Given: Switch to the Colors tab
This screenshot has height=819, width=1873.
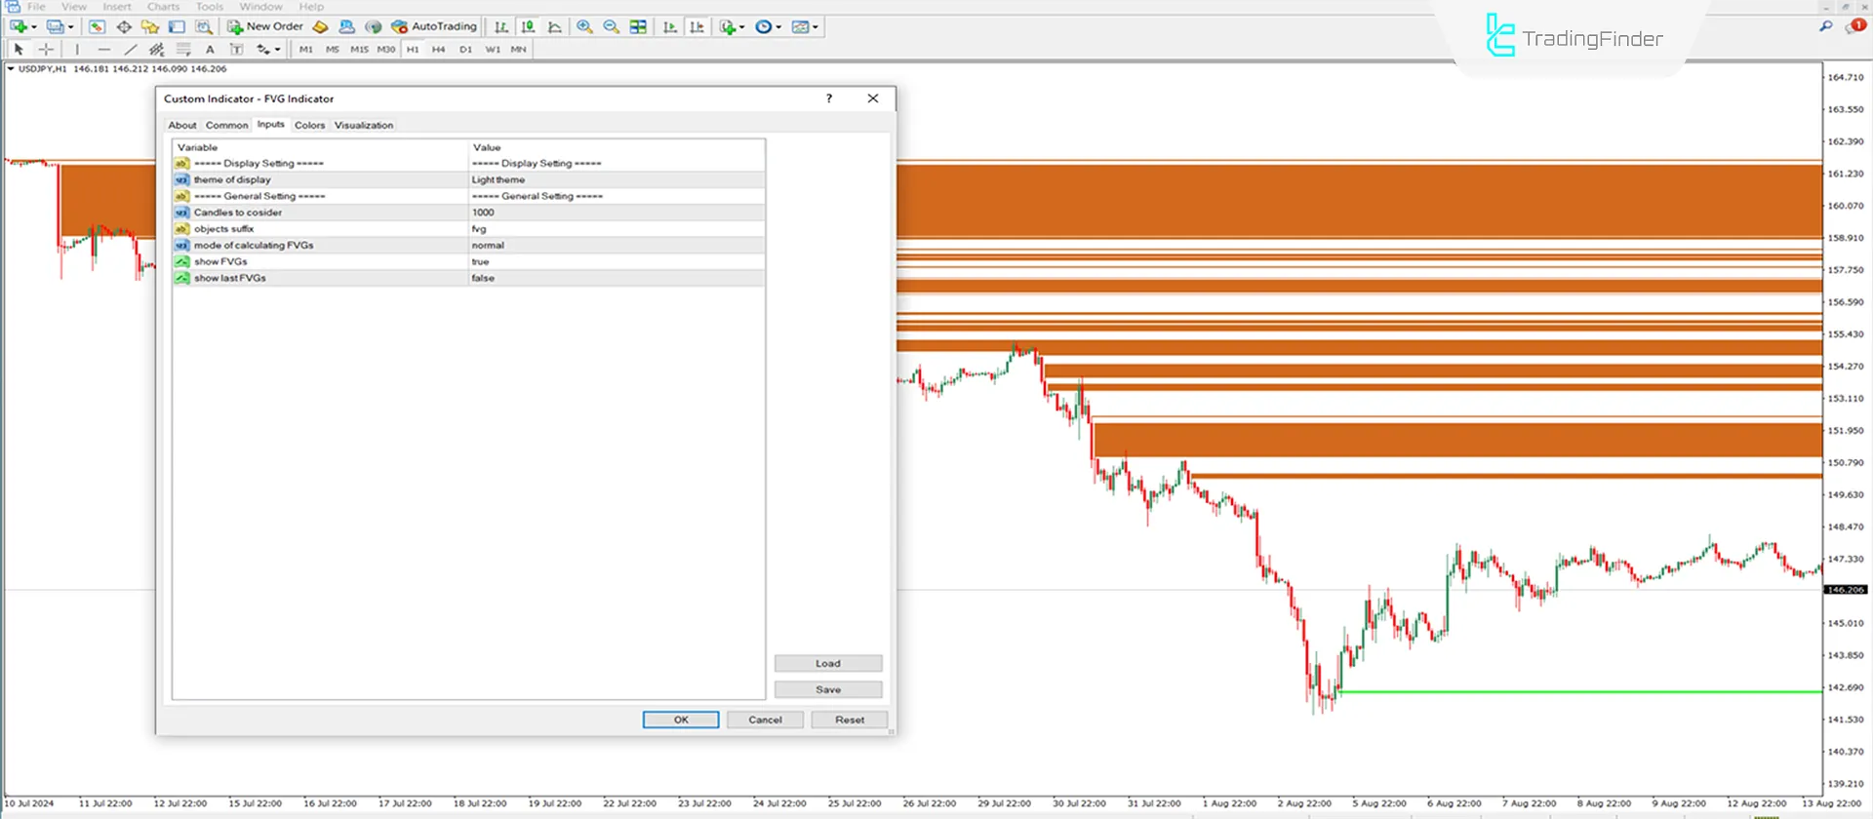Looking at the screenshot, I should tap(309, 125).
